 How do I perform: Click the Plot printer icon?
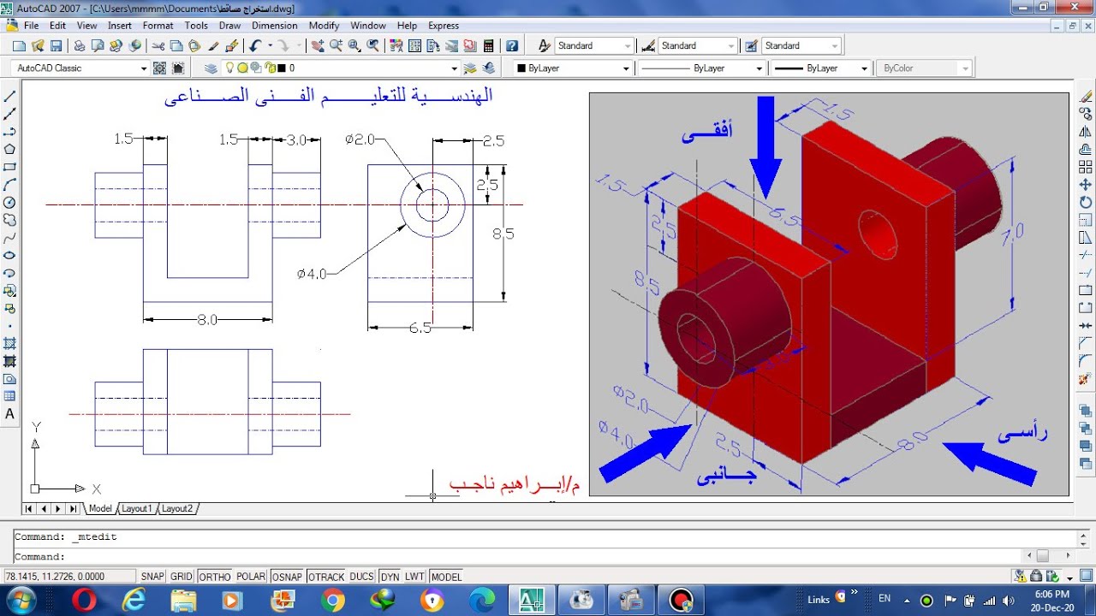coord(80,45)
